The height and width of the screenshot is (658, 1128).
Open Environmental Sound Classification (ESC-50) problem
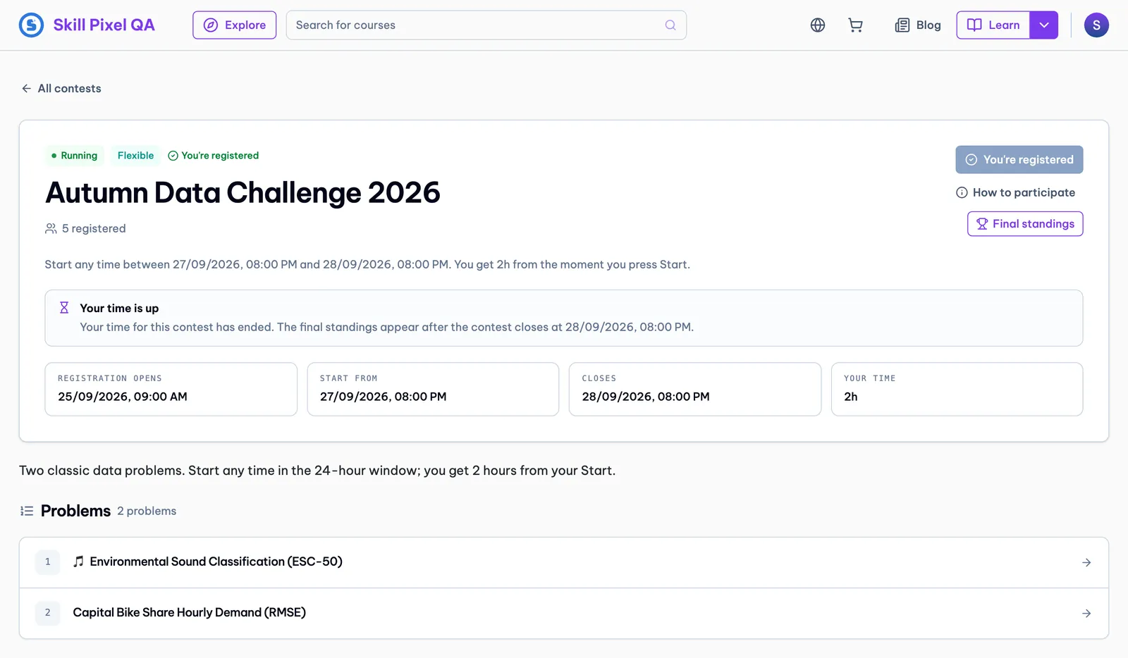tap(564, 562)
